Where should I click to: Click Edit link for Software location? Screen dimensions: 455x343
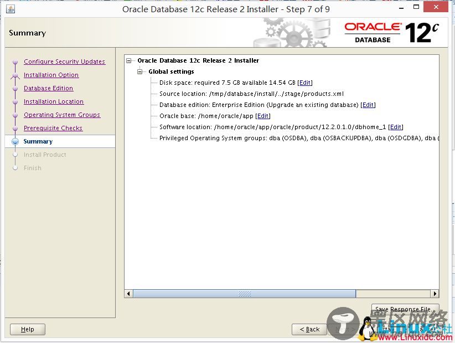point(396,127)
